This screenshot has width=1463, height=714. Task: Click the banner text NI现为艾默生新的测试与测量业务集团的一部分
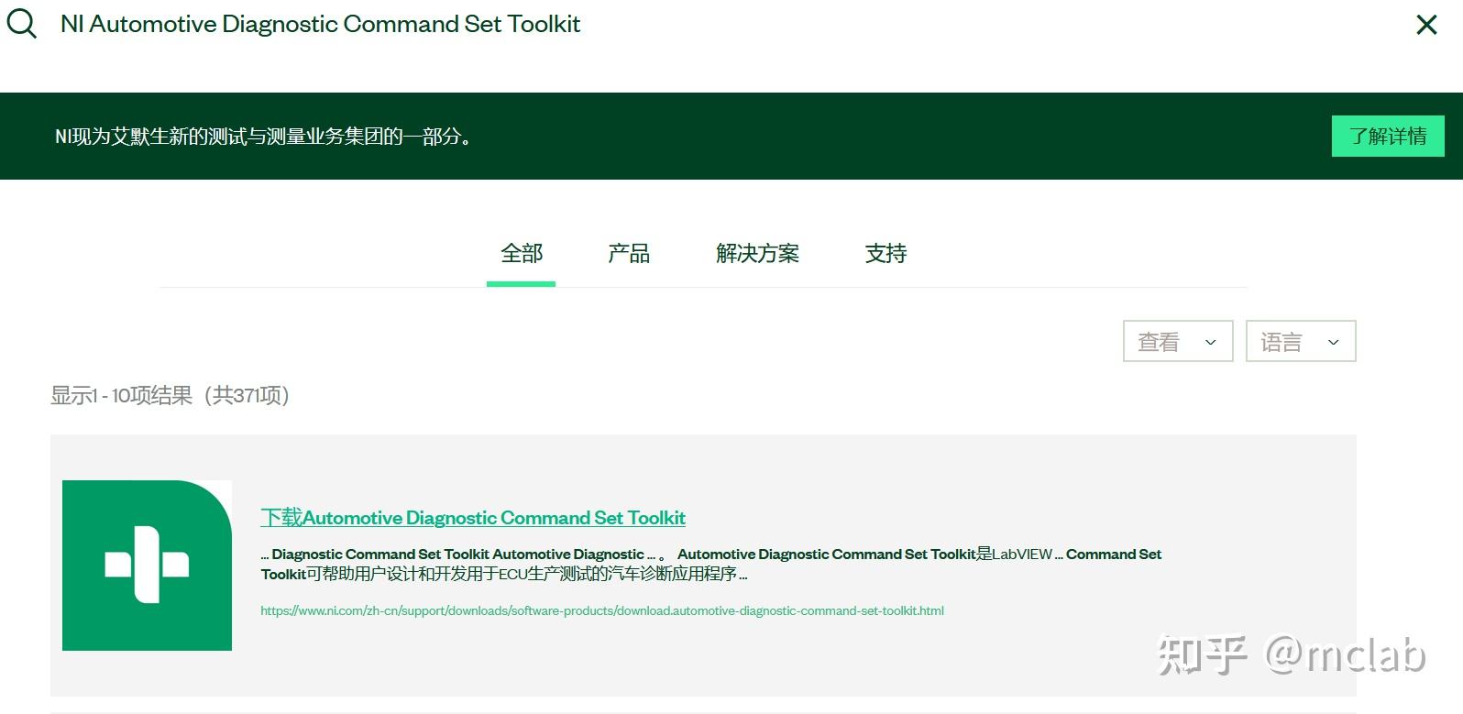264,137
